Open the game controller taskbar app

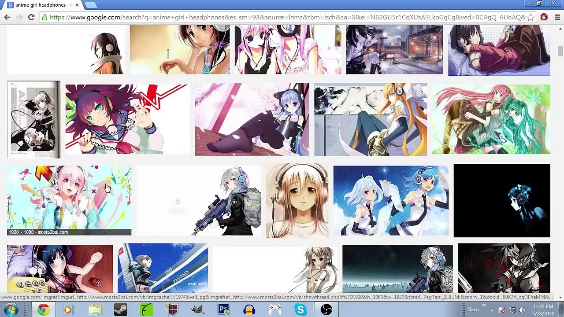pyautogui.click(x=275, y=310)
